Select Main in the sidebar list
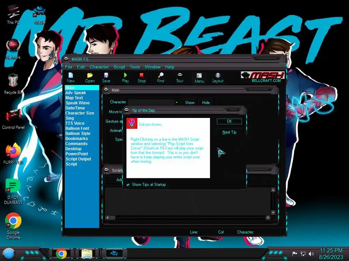The height and width of the screenshot is (261, 349). [x=82, y=88]
